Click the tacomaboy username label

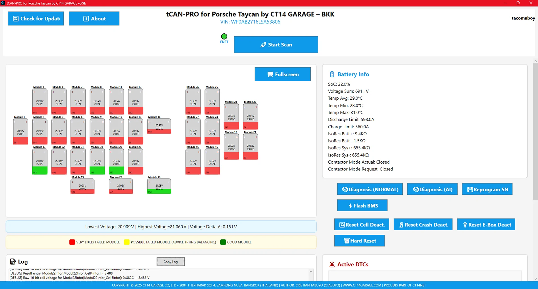click(x=523, y=18)
